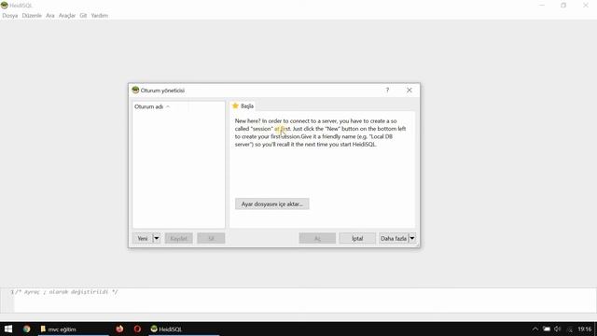The height and width of the screenshot is (336, 597).
Task: Minimize the HeidiSQL main window
Action: pos(542,6)
